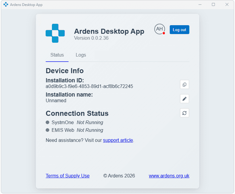Click the '© Ardens 2026' footer text
This screenshot has height=194, width=235.
(x=119, y=176)
